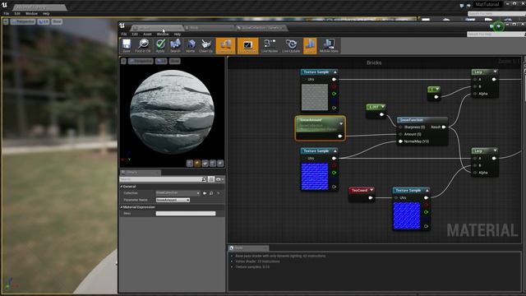This screenshot has height=296, width=526.
Task: Open Details view options eye dropdown
Action: pos(219,179)
